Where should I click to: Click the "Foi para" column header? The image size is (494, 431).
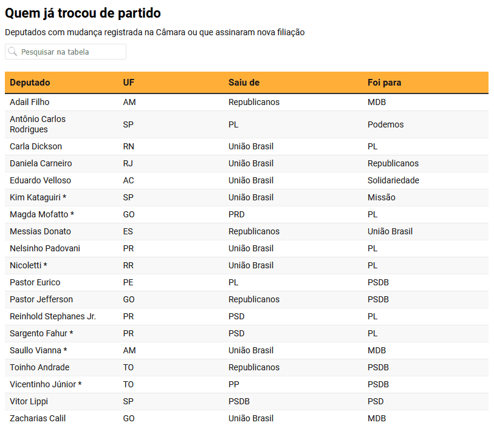point(384,83)
